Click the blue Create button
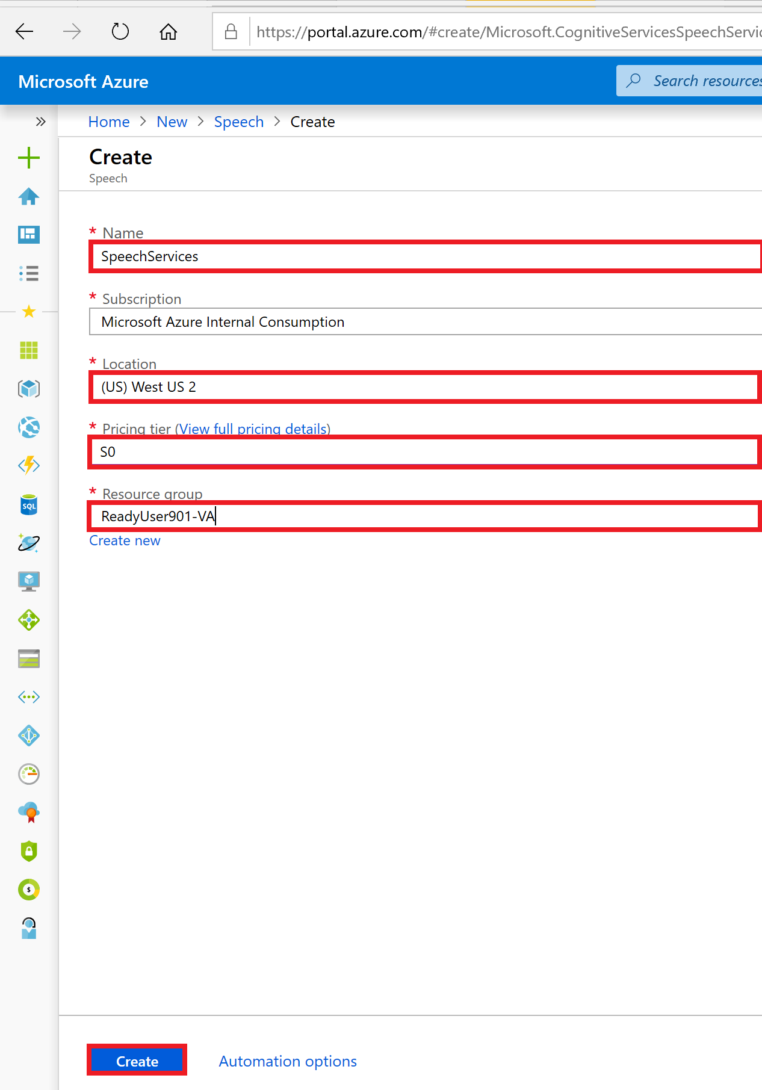 point(137,1061)
